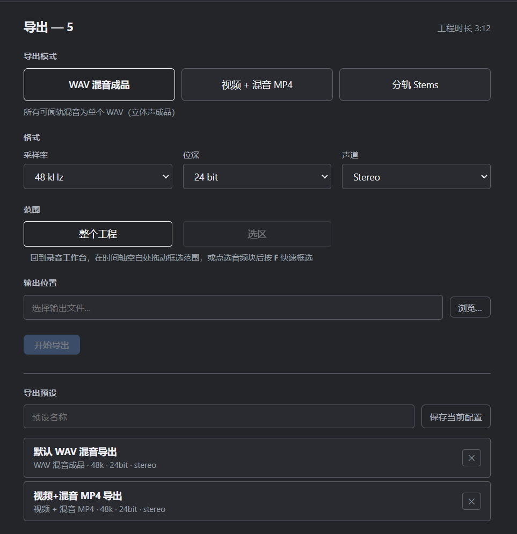Viewport: 517px width, 534px height.
Task: Open the 位深 24 bit dropdown
Action: pyautogui.click(x=257, y=176)
